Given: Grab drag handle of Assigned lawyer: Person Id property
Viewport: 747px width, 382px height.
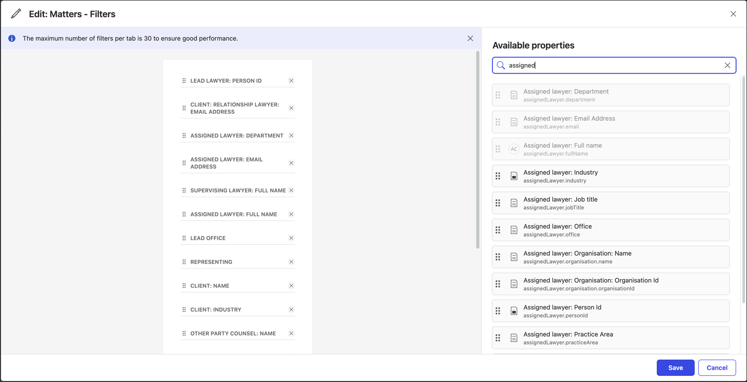Looking at the screenshot, I should point(498,311).
